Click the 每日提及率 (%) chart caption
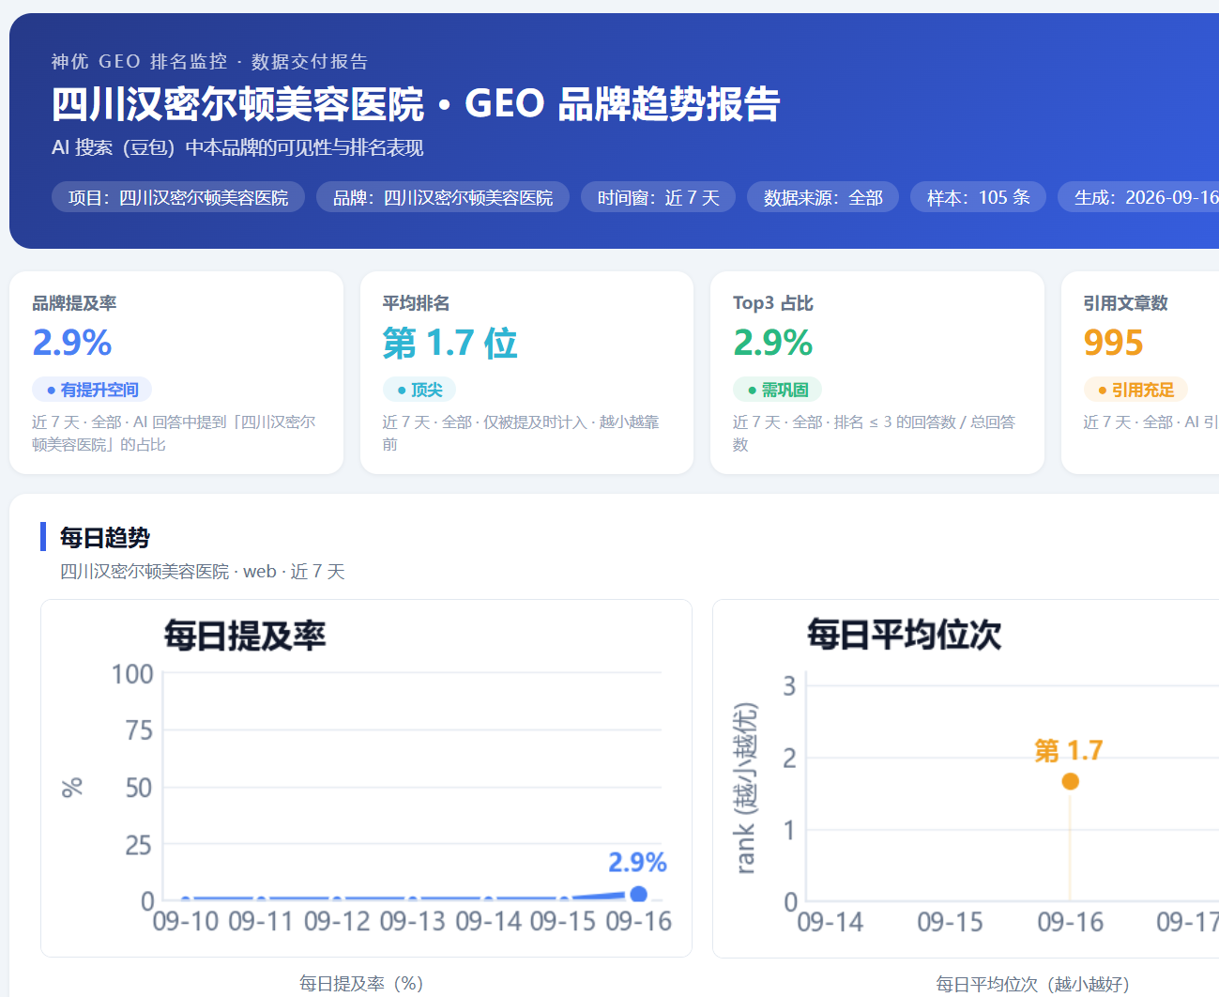This screenshot has width=1219, height=997. tap(361, 983)
